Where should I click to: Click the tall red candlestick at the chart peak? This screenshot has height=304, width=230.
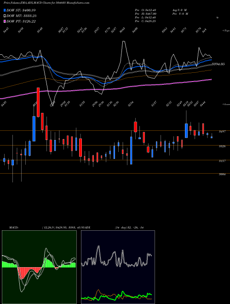(x=38, y=102)
